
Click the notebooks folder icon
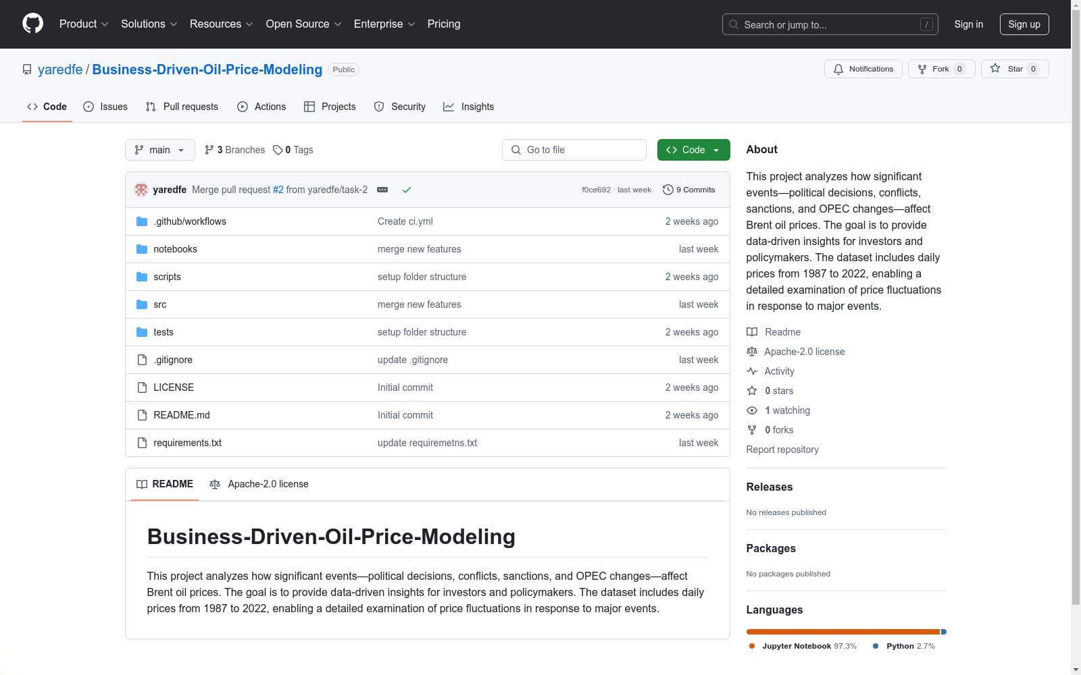[142, 249]
